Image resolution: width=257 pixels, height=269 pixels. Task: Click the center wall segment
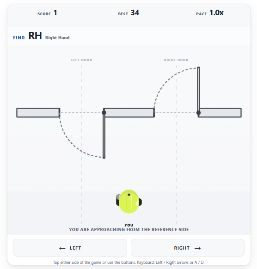point(129,113)
